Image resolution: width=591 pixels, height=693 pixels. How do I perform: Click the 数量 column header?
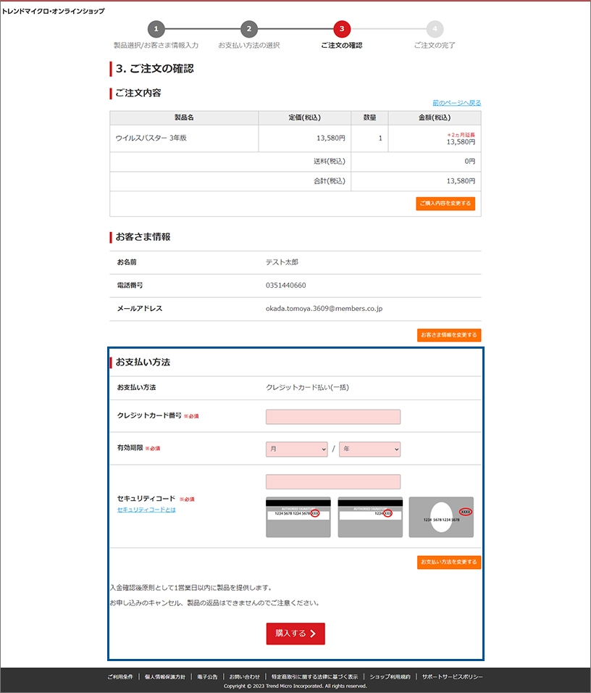tap(369, 117)
